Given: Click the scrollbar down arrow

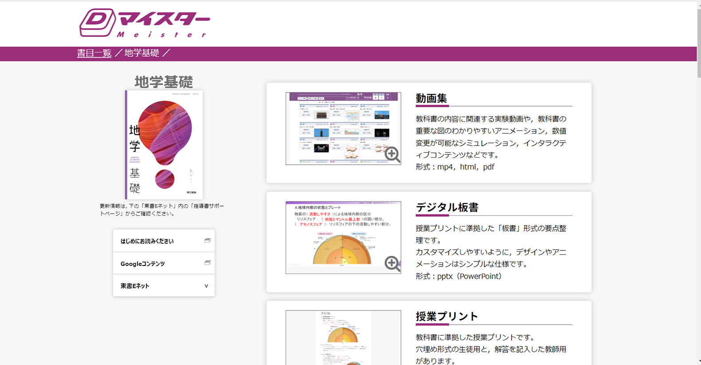Looking at the screenshot, I should coord(698,361).
